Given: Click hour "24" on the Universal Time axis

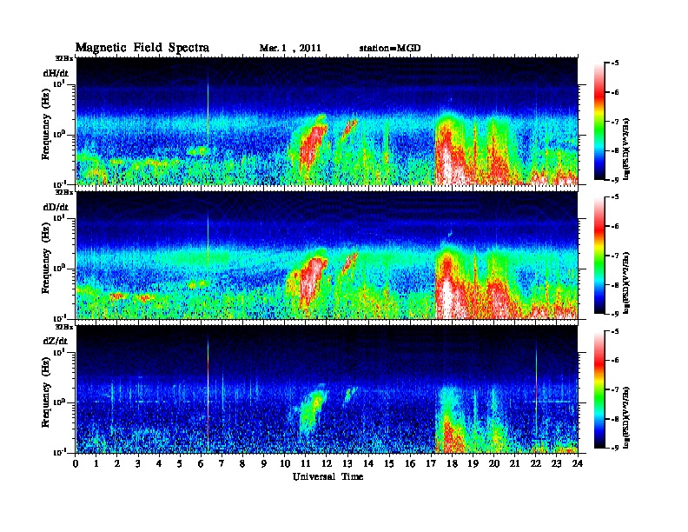Looking at the screenshot, I should pyautogui.click(x=578, y=463).
